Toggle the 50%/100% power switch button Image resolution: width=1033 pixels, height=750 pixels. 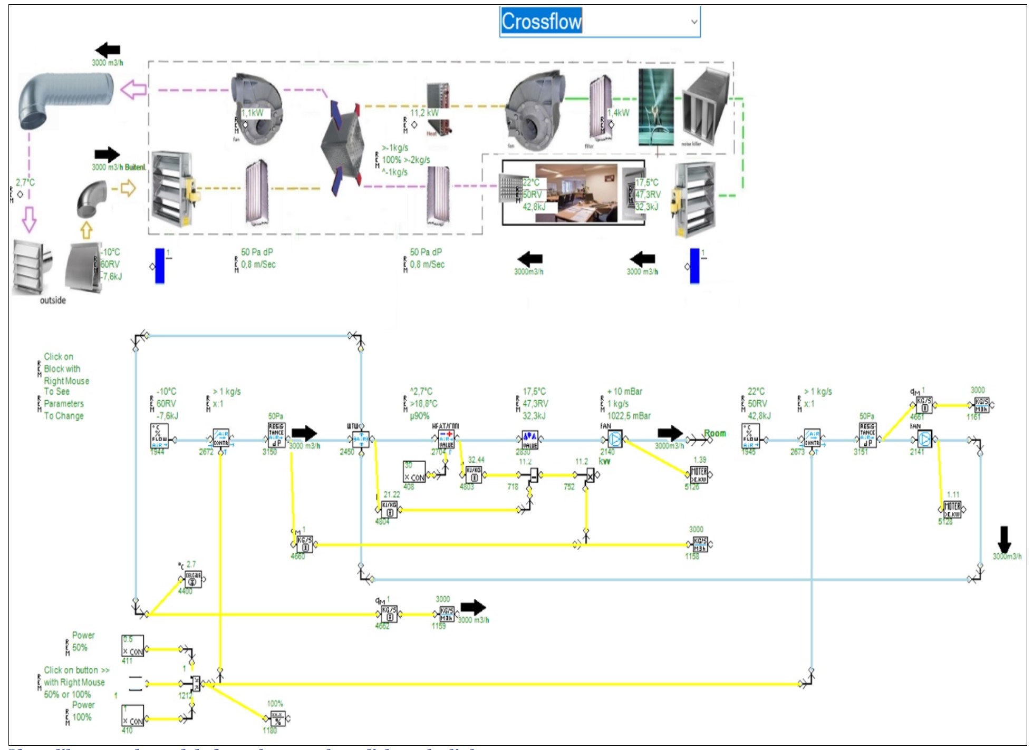click(x=136, y=683)
